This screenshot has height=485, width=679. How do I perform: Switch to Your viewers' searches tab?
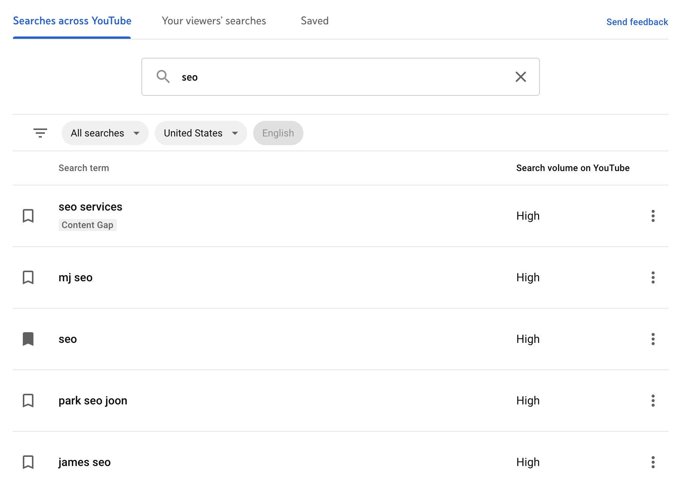pyautogui.click(x=214, y=21)
